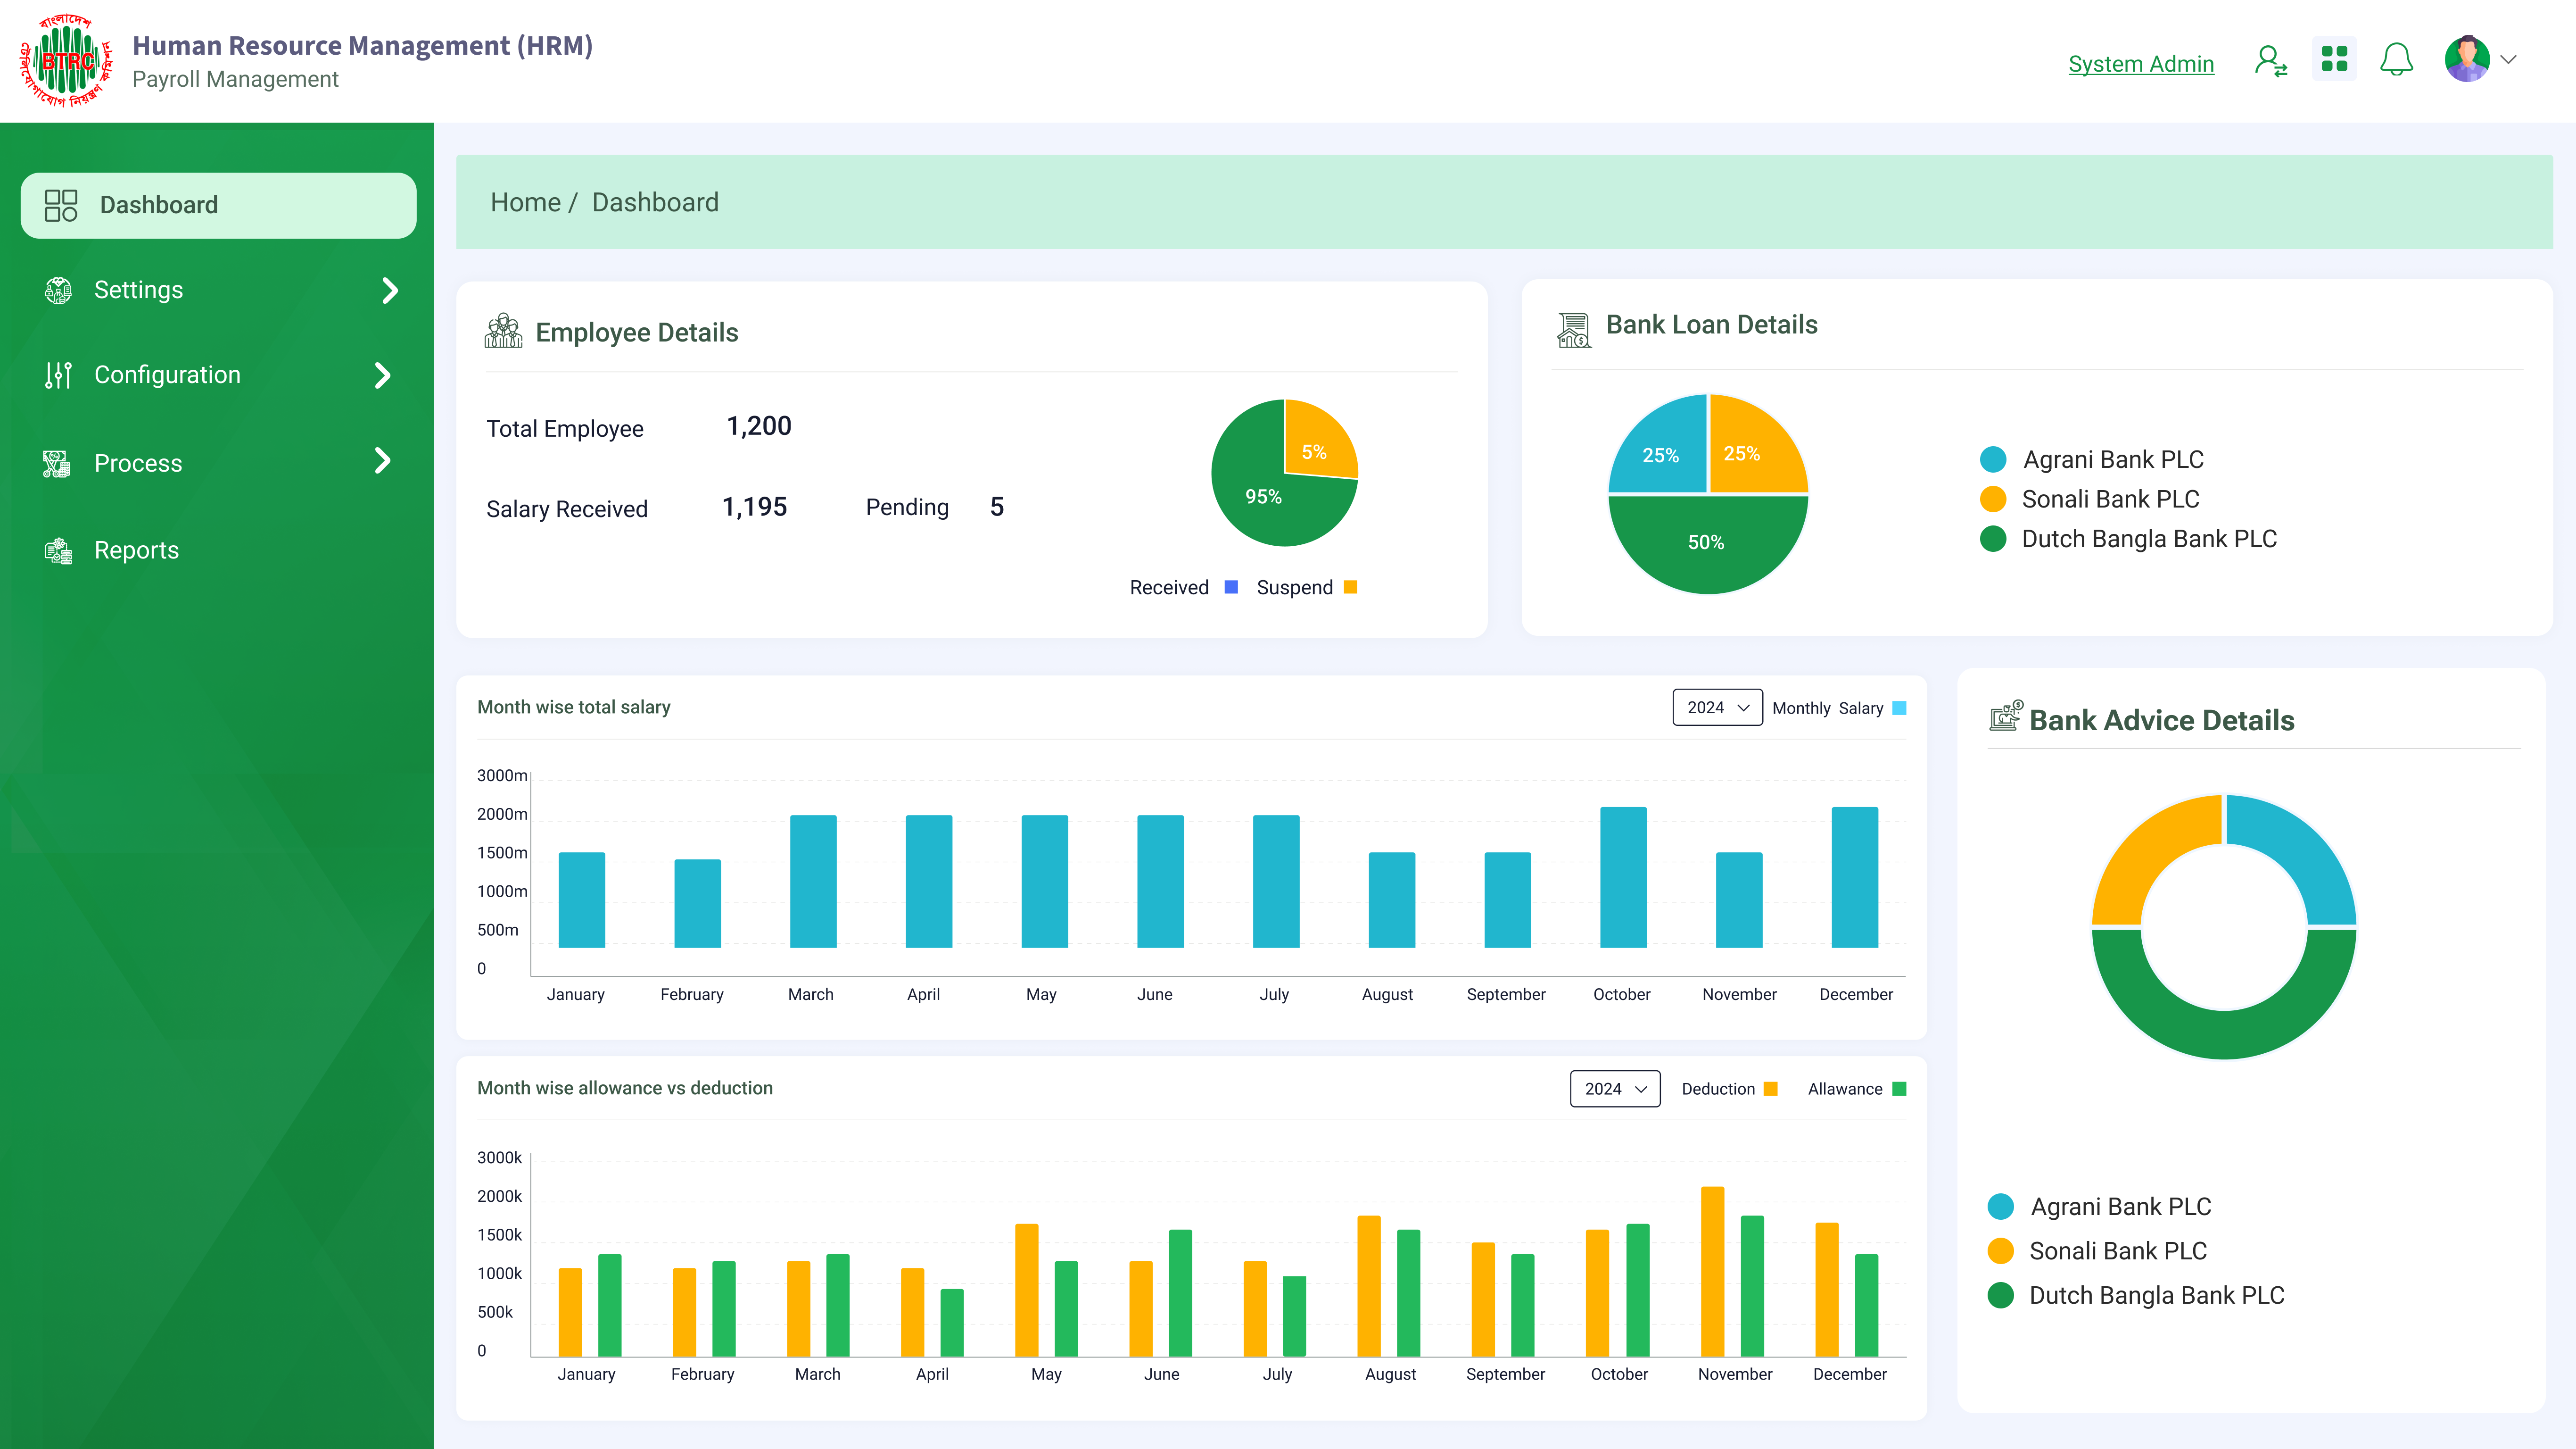Image resolution: width=2576 pixels, height=1449 pixels.
Task: Click the user profile avatar
Action: [x=2467, y=60]
